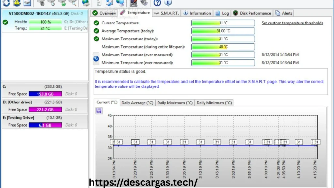This screenshot has height=188, width=334.
Task: Click green check beside Average Temperature (today)
Action: point(96,31)
